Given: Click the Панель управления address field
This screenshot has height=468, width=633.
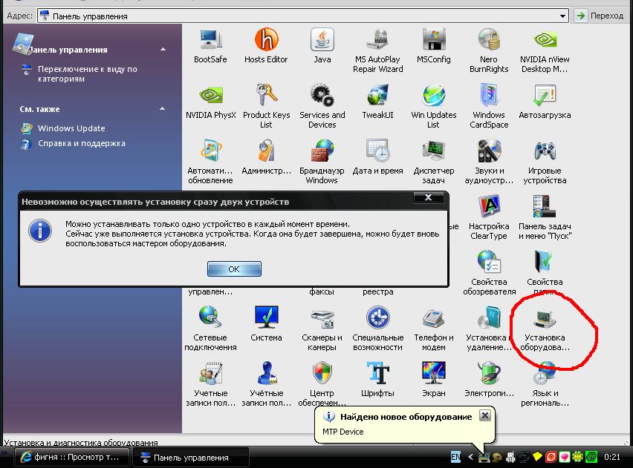Looking at the screenshot, I should pos(303,16).
